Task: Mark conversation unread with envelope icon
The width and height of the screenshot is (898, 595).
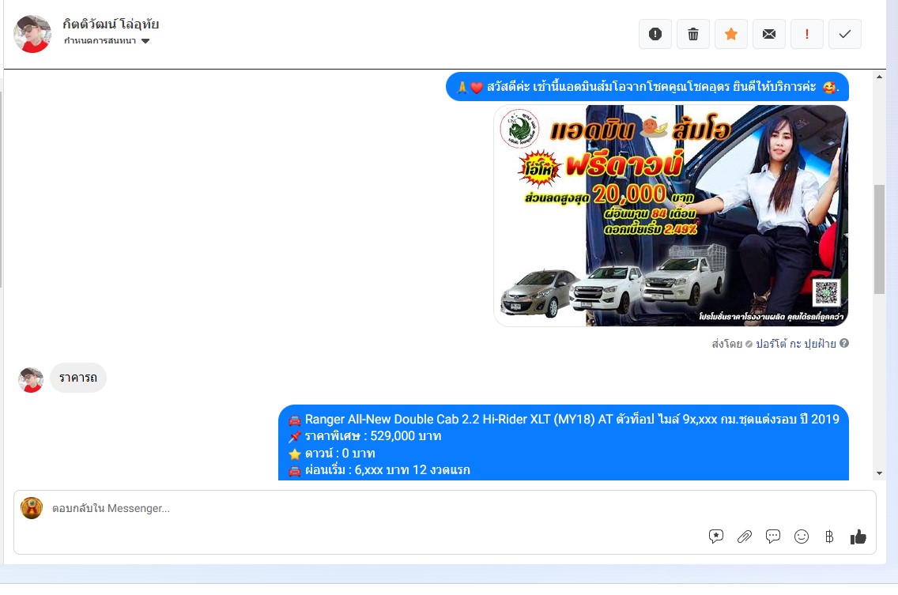Action: (769, 34)
